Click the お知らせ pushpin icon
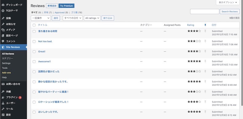 [x=3, y=24]
